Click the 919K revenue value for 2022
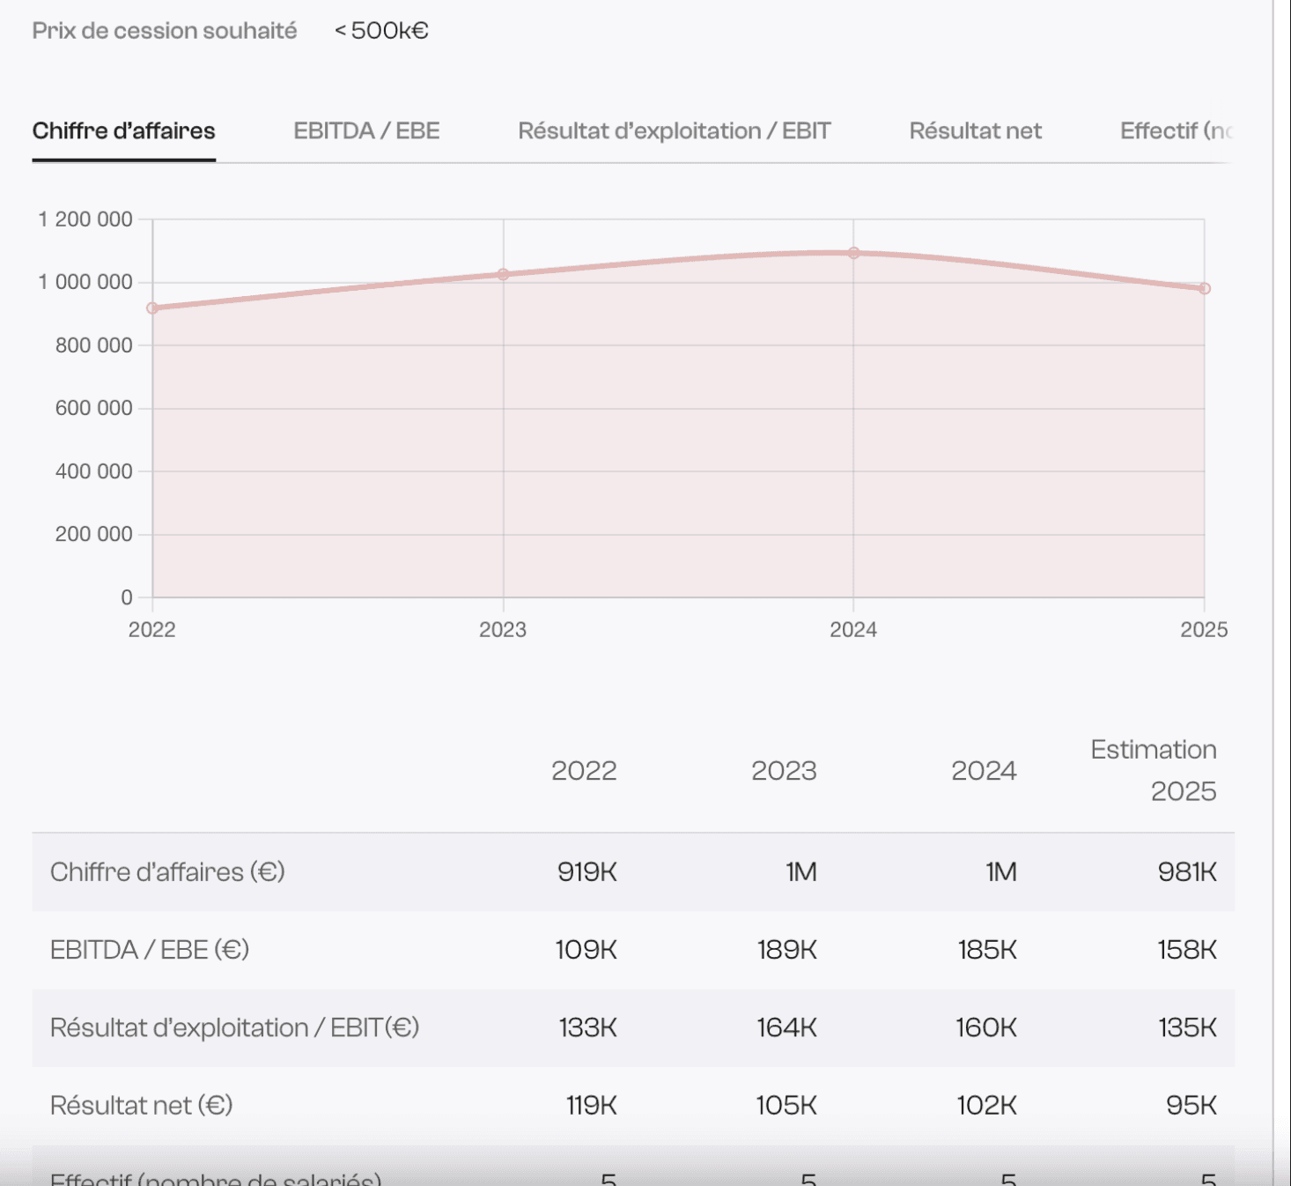 coord(586,872)
